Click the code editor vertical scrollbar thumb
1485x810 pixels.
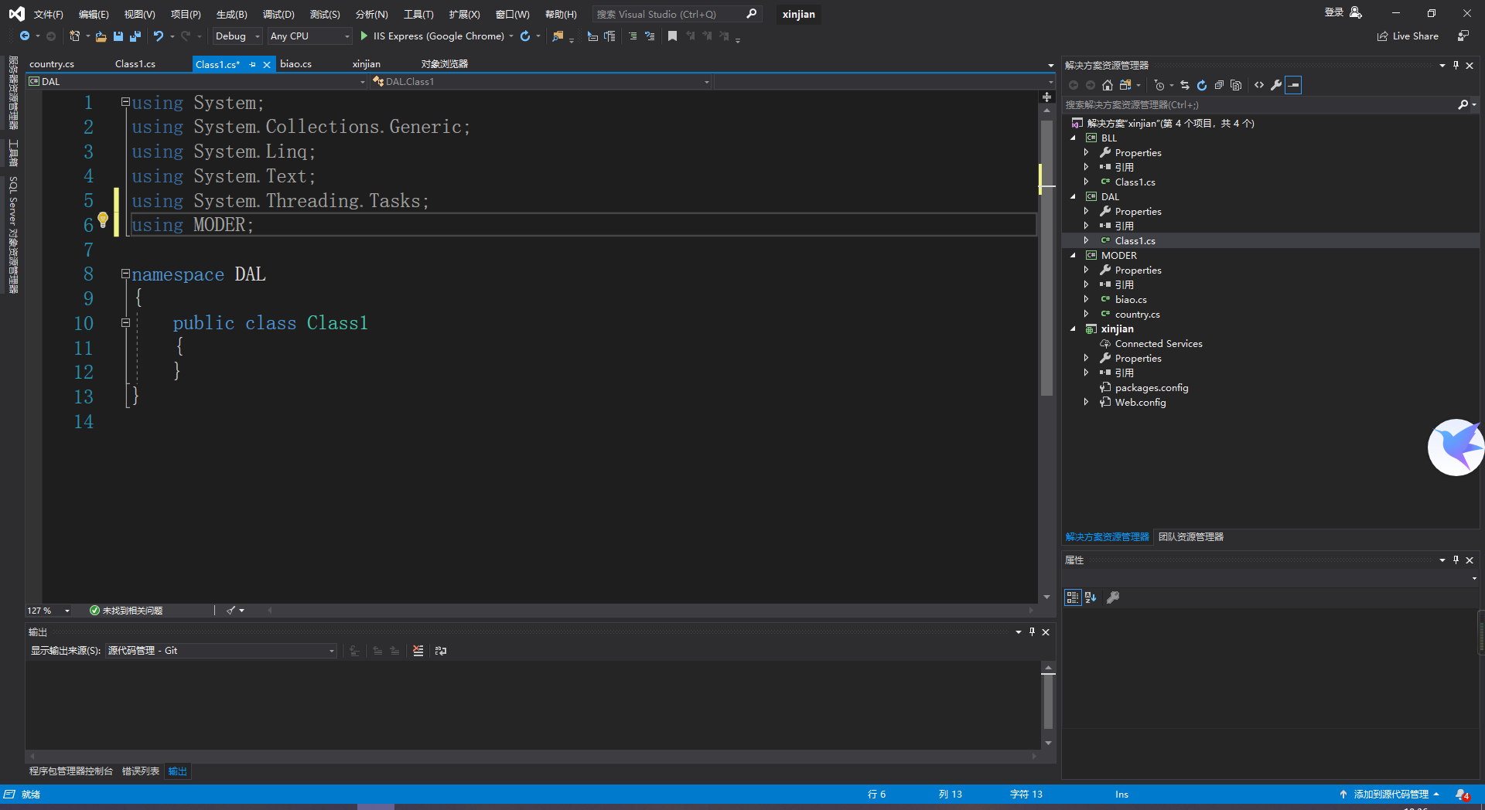coord(1046,259)
